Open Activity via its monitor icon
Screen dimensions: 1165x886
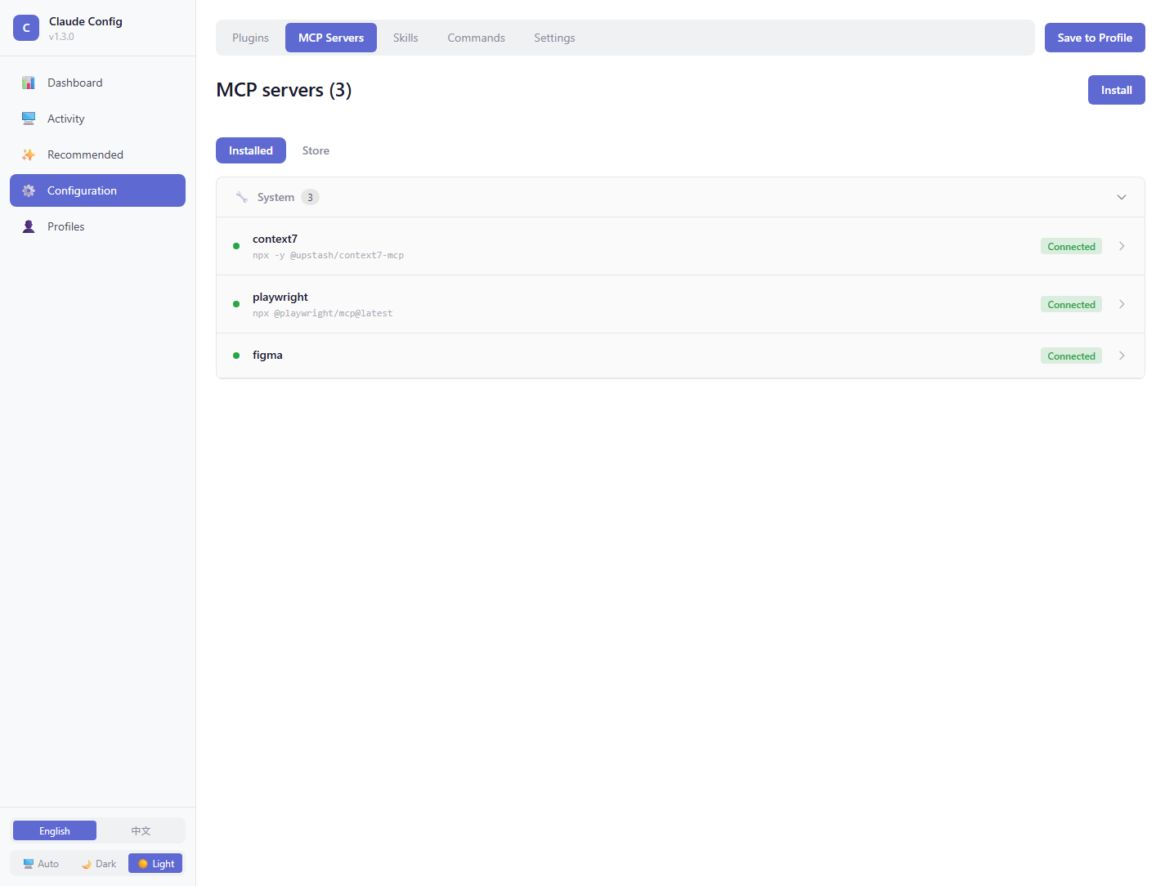coord(29,119)
